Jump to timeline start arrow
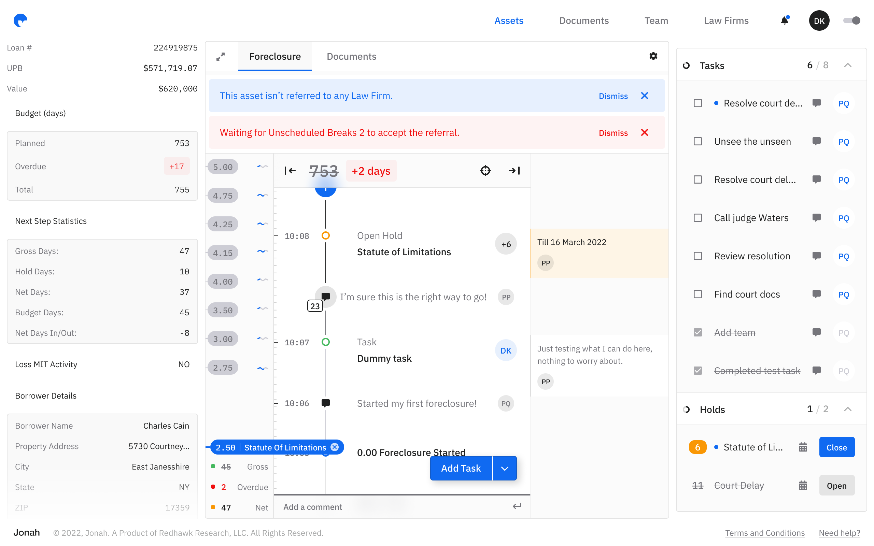This screenshot has height=546, width=874. tap(290, 170)
